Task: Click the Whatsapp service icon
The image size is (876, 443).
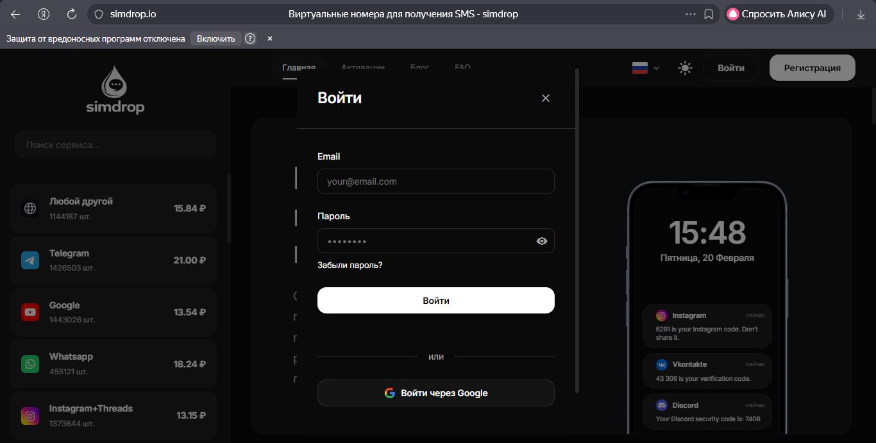Action: pyautogui.click(x=30, y=364)
